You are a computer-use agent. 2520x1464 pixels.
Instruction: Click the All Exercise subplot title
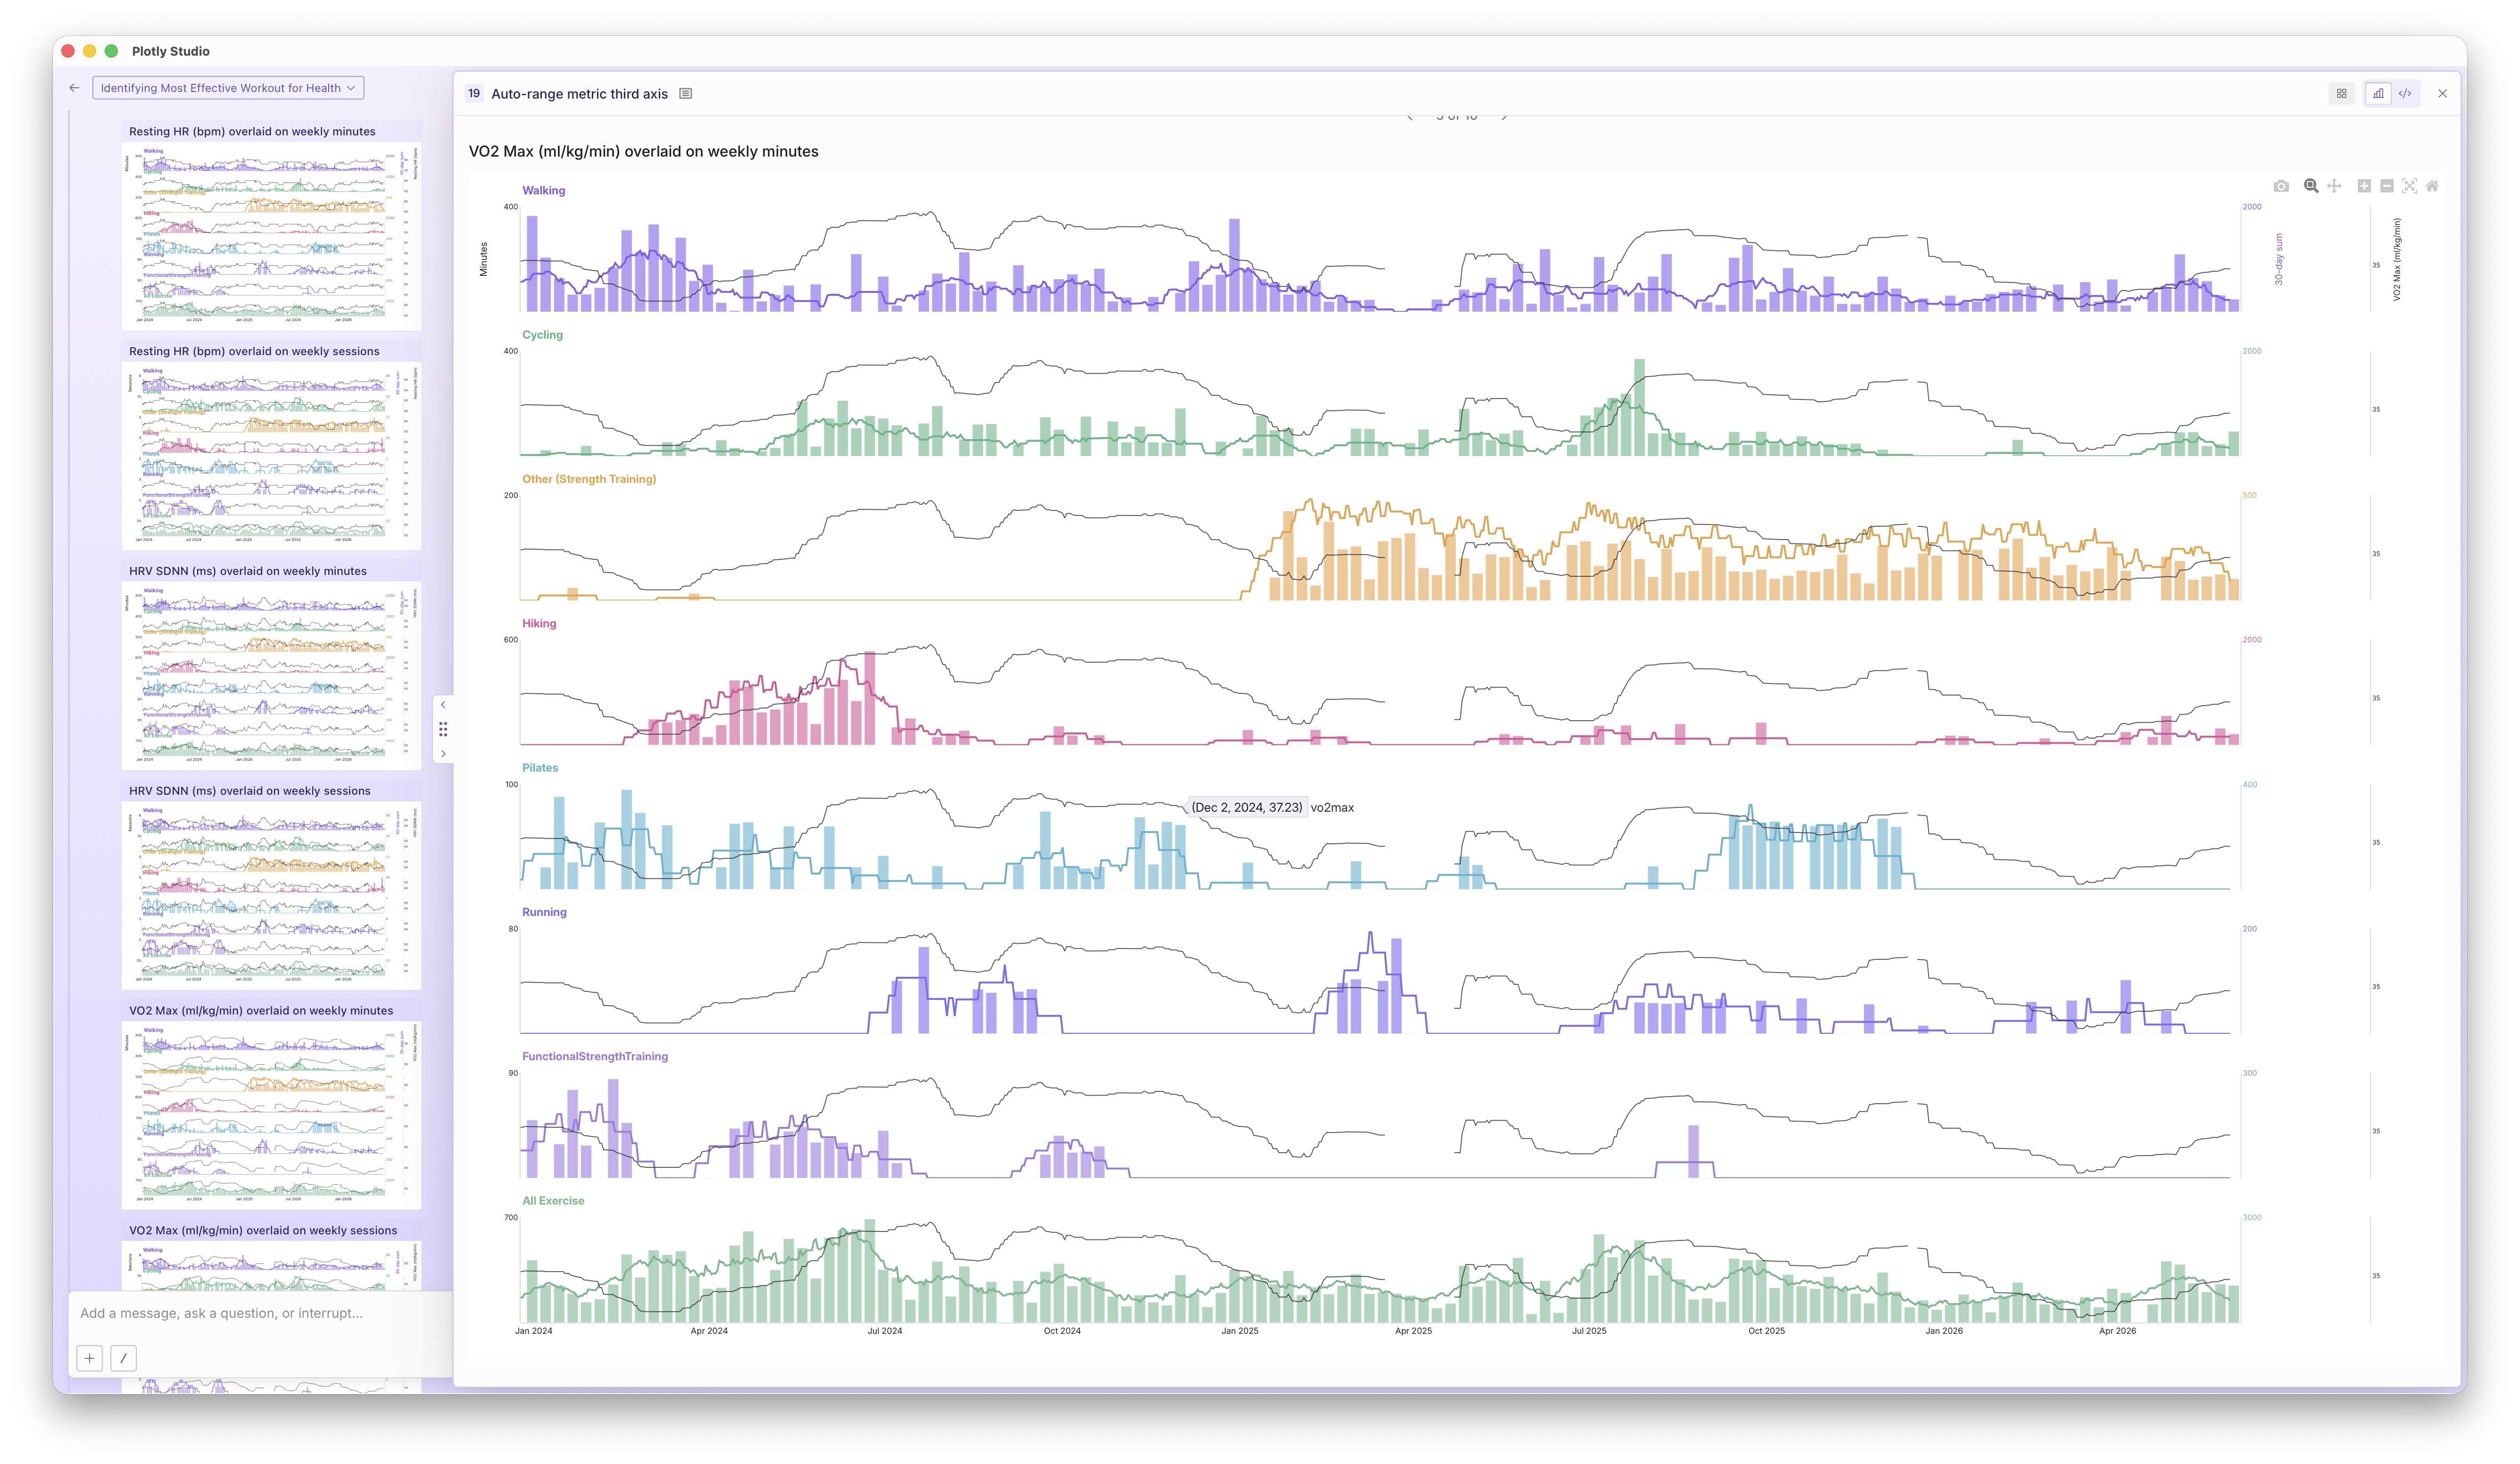pos(553,1201)
